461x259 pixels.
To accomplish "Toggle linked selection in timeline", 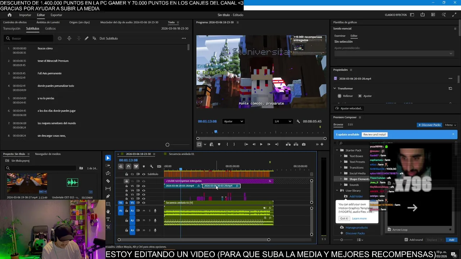I will pyautogui.click(x=136, y=166).
